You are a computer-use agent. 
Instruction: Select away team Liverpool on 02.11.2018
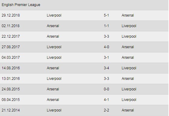tap(129, 26)
